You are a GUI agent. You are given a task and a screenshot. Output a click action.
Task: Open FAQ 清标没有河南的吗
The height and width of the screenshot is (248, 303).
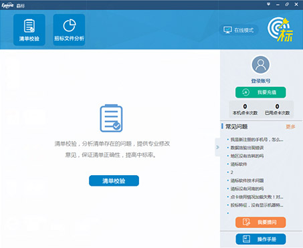(247, 189)
